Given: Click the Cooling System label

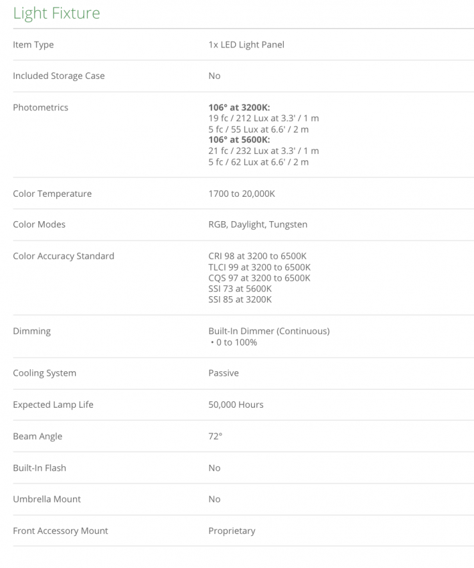Looking at the screenshot, I should tap(44, 373).
